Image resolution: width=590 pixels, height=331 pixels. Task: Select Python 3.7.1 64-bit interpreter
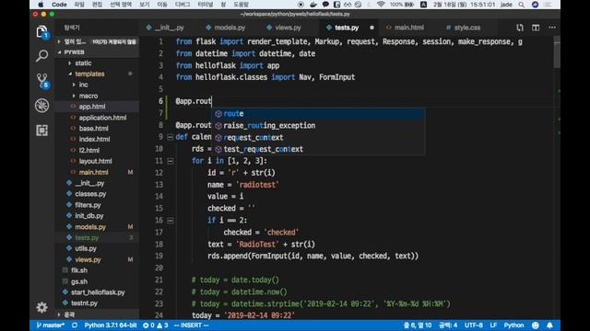tap(111, 325)
